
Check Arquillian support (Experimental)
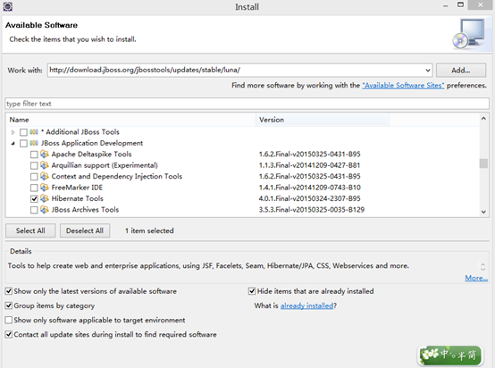pyautogui.click(x=34, y=165)
